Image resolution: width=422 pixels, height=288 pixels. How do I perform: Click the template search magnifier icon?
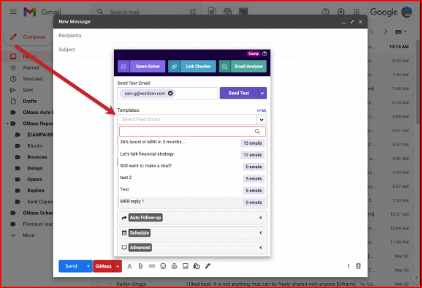pyautogui.click(x=257, y=132)
